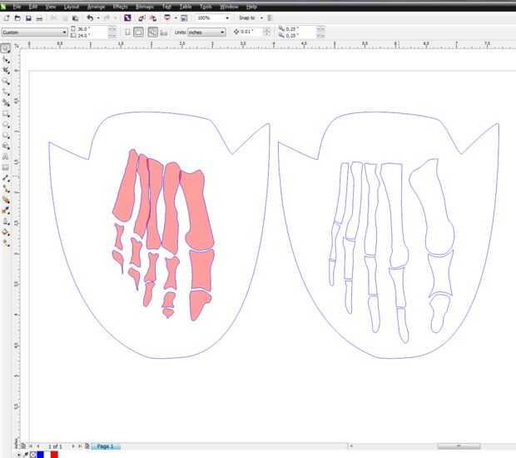Click the page height field 24.0
Screen dimensions: 516x458
tap(92, 36)
